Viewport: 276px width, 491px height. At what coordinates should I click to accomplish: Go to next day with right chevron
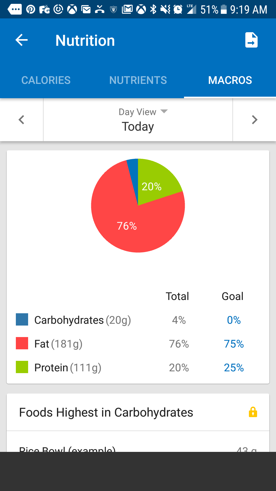point(255,120)
